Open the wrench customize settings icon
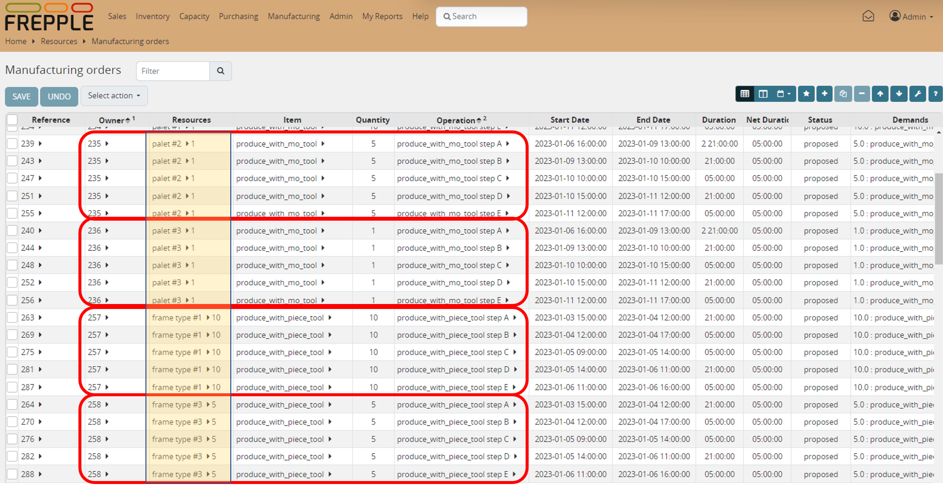The image size is (943, 487). click(918, 94)
